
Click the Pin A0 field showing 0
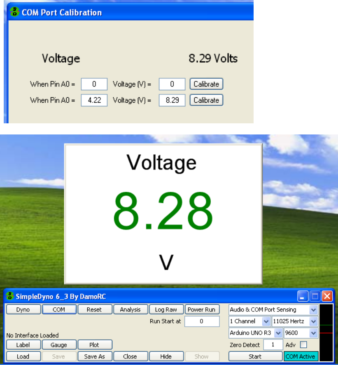click(x=94, y=84)
